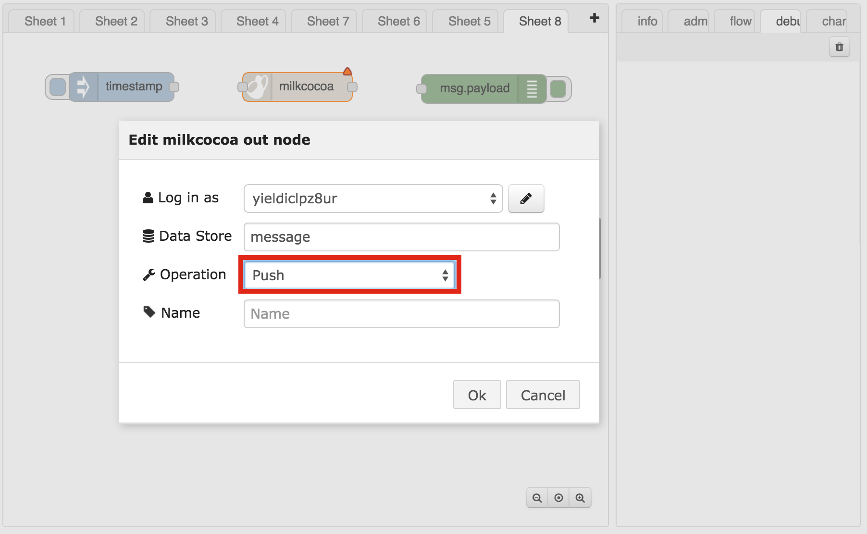
Task: Open the Operation Push dropdown
Action: [348, 275]
